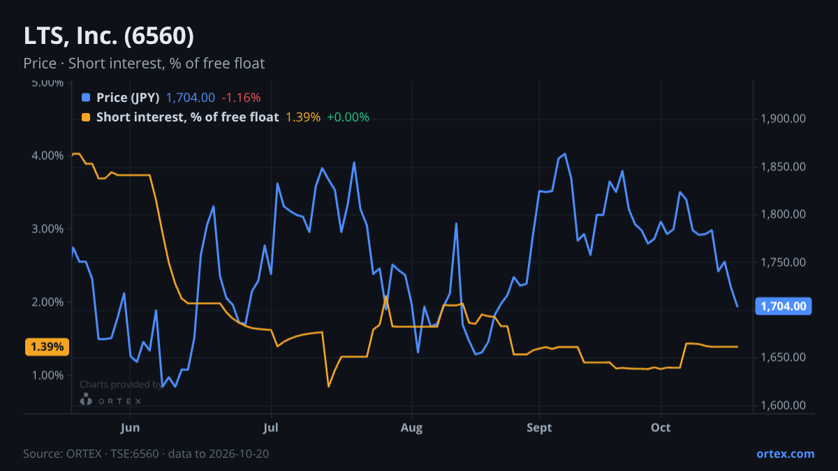Click the 5.00% left axis label
The image size is (838, 471).
point(48,83)
